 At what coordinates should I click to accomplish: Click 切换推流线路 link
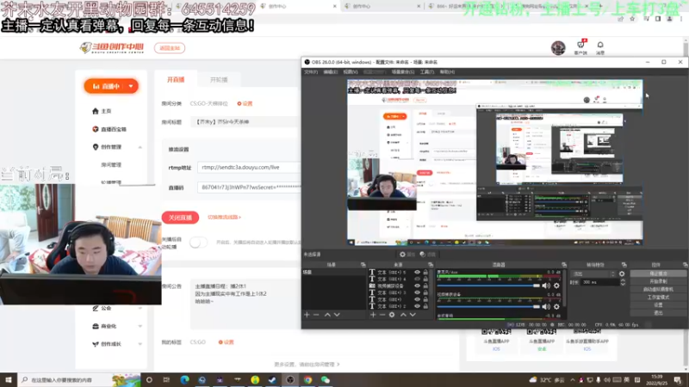[x=224, y=218]
